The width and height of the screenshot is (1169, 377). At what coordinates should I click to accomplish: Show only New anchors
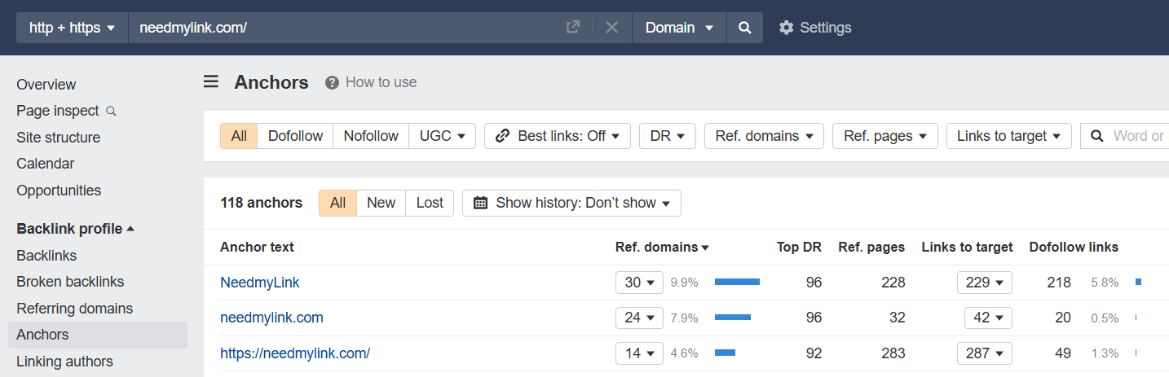click(x=381, y=203)
